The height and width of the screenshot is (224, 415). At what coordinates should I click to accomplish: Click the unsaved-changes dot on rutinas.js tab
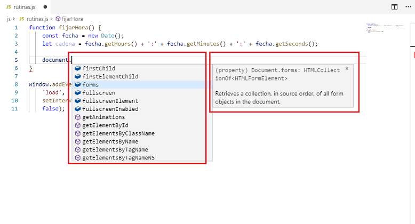[x=45, y=7]
